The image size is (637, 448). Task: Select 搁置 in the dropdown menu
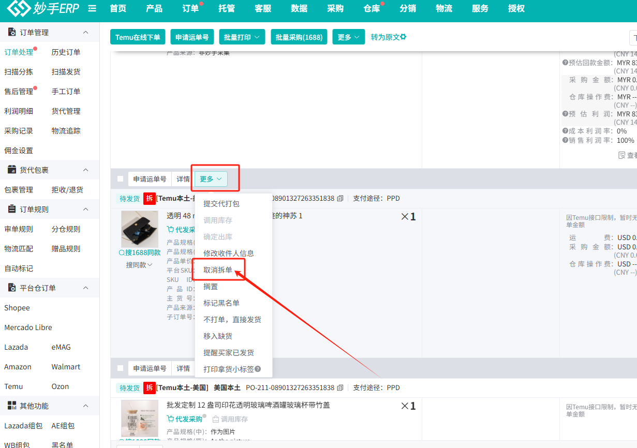[x=211, y=287]
